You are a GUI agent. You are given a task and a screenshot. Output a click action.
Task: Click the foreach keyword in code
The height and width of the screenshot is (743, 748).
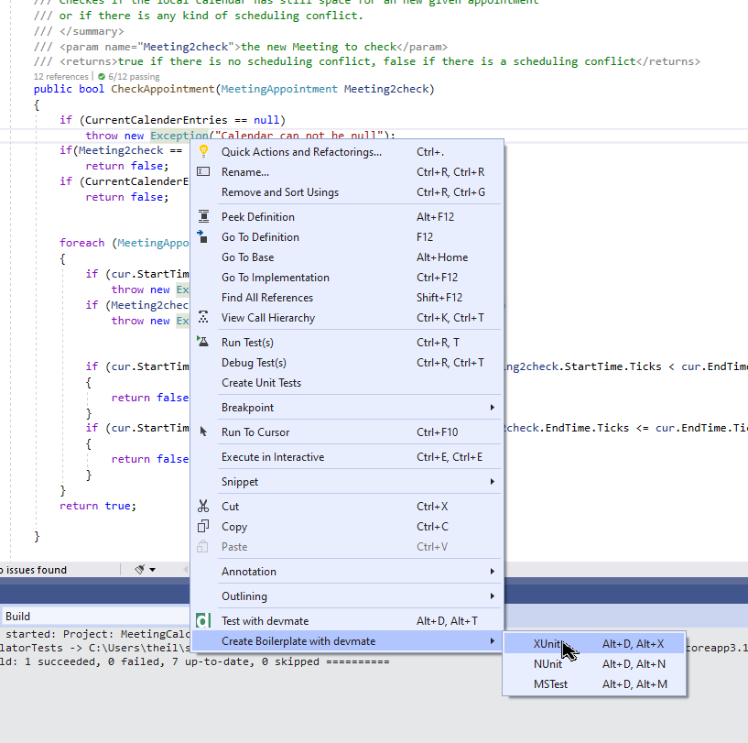82,243
